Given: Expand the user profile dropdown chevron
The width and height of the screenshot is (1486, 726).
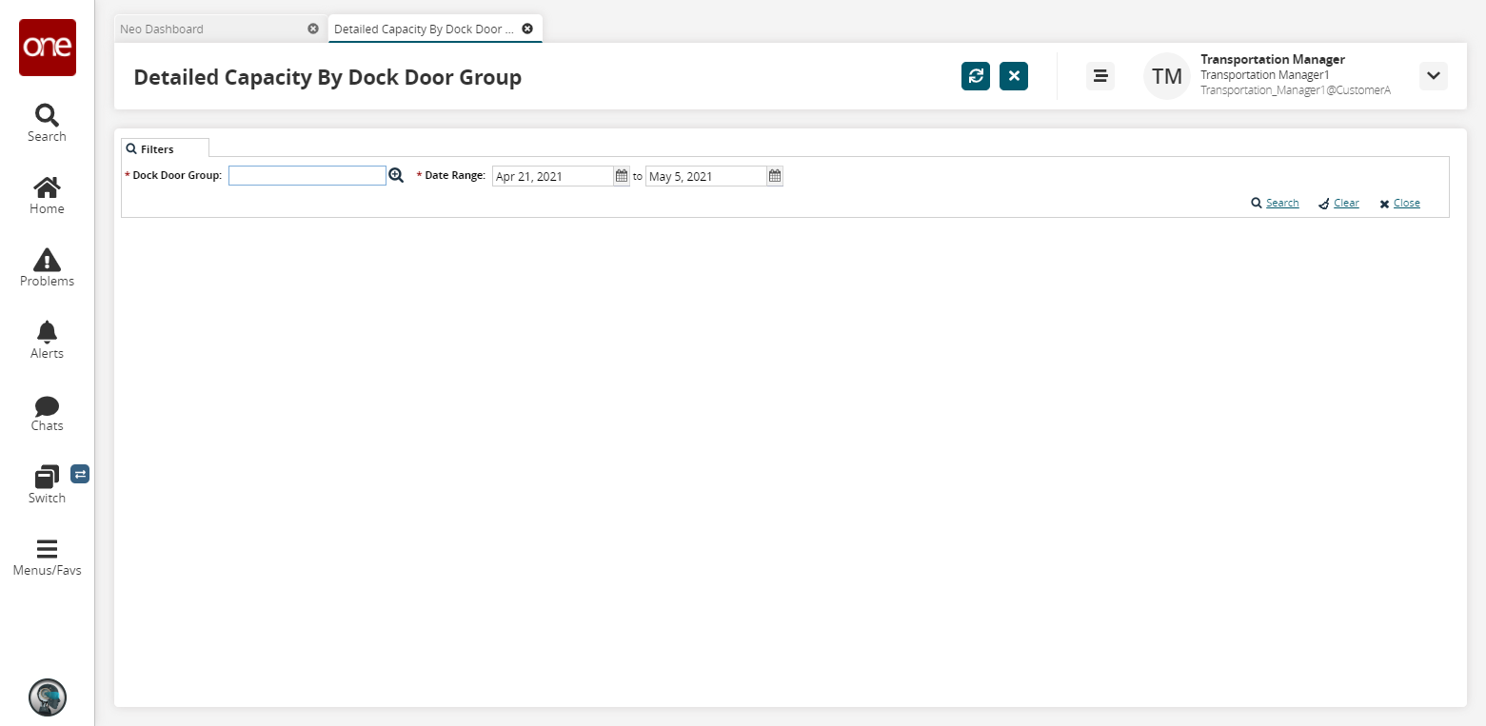Looking at the screenshot, I should (x=1434, y=76).
